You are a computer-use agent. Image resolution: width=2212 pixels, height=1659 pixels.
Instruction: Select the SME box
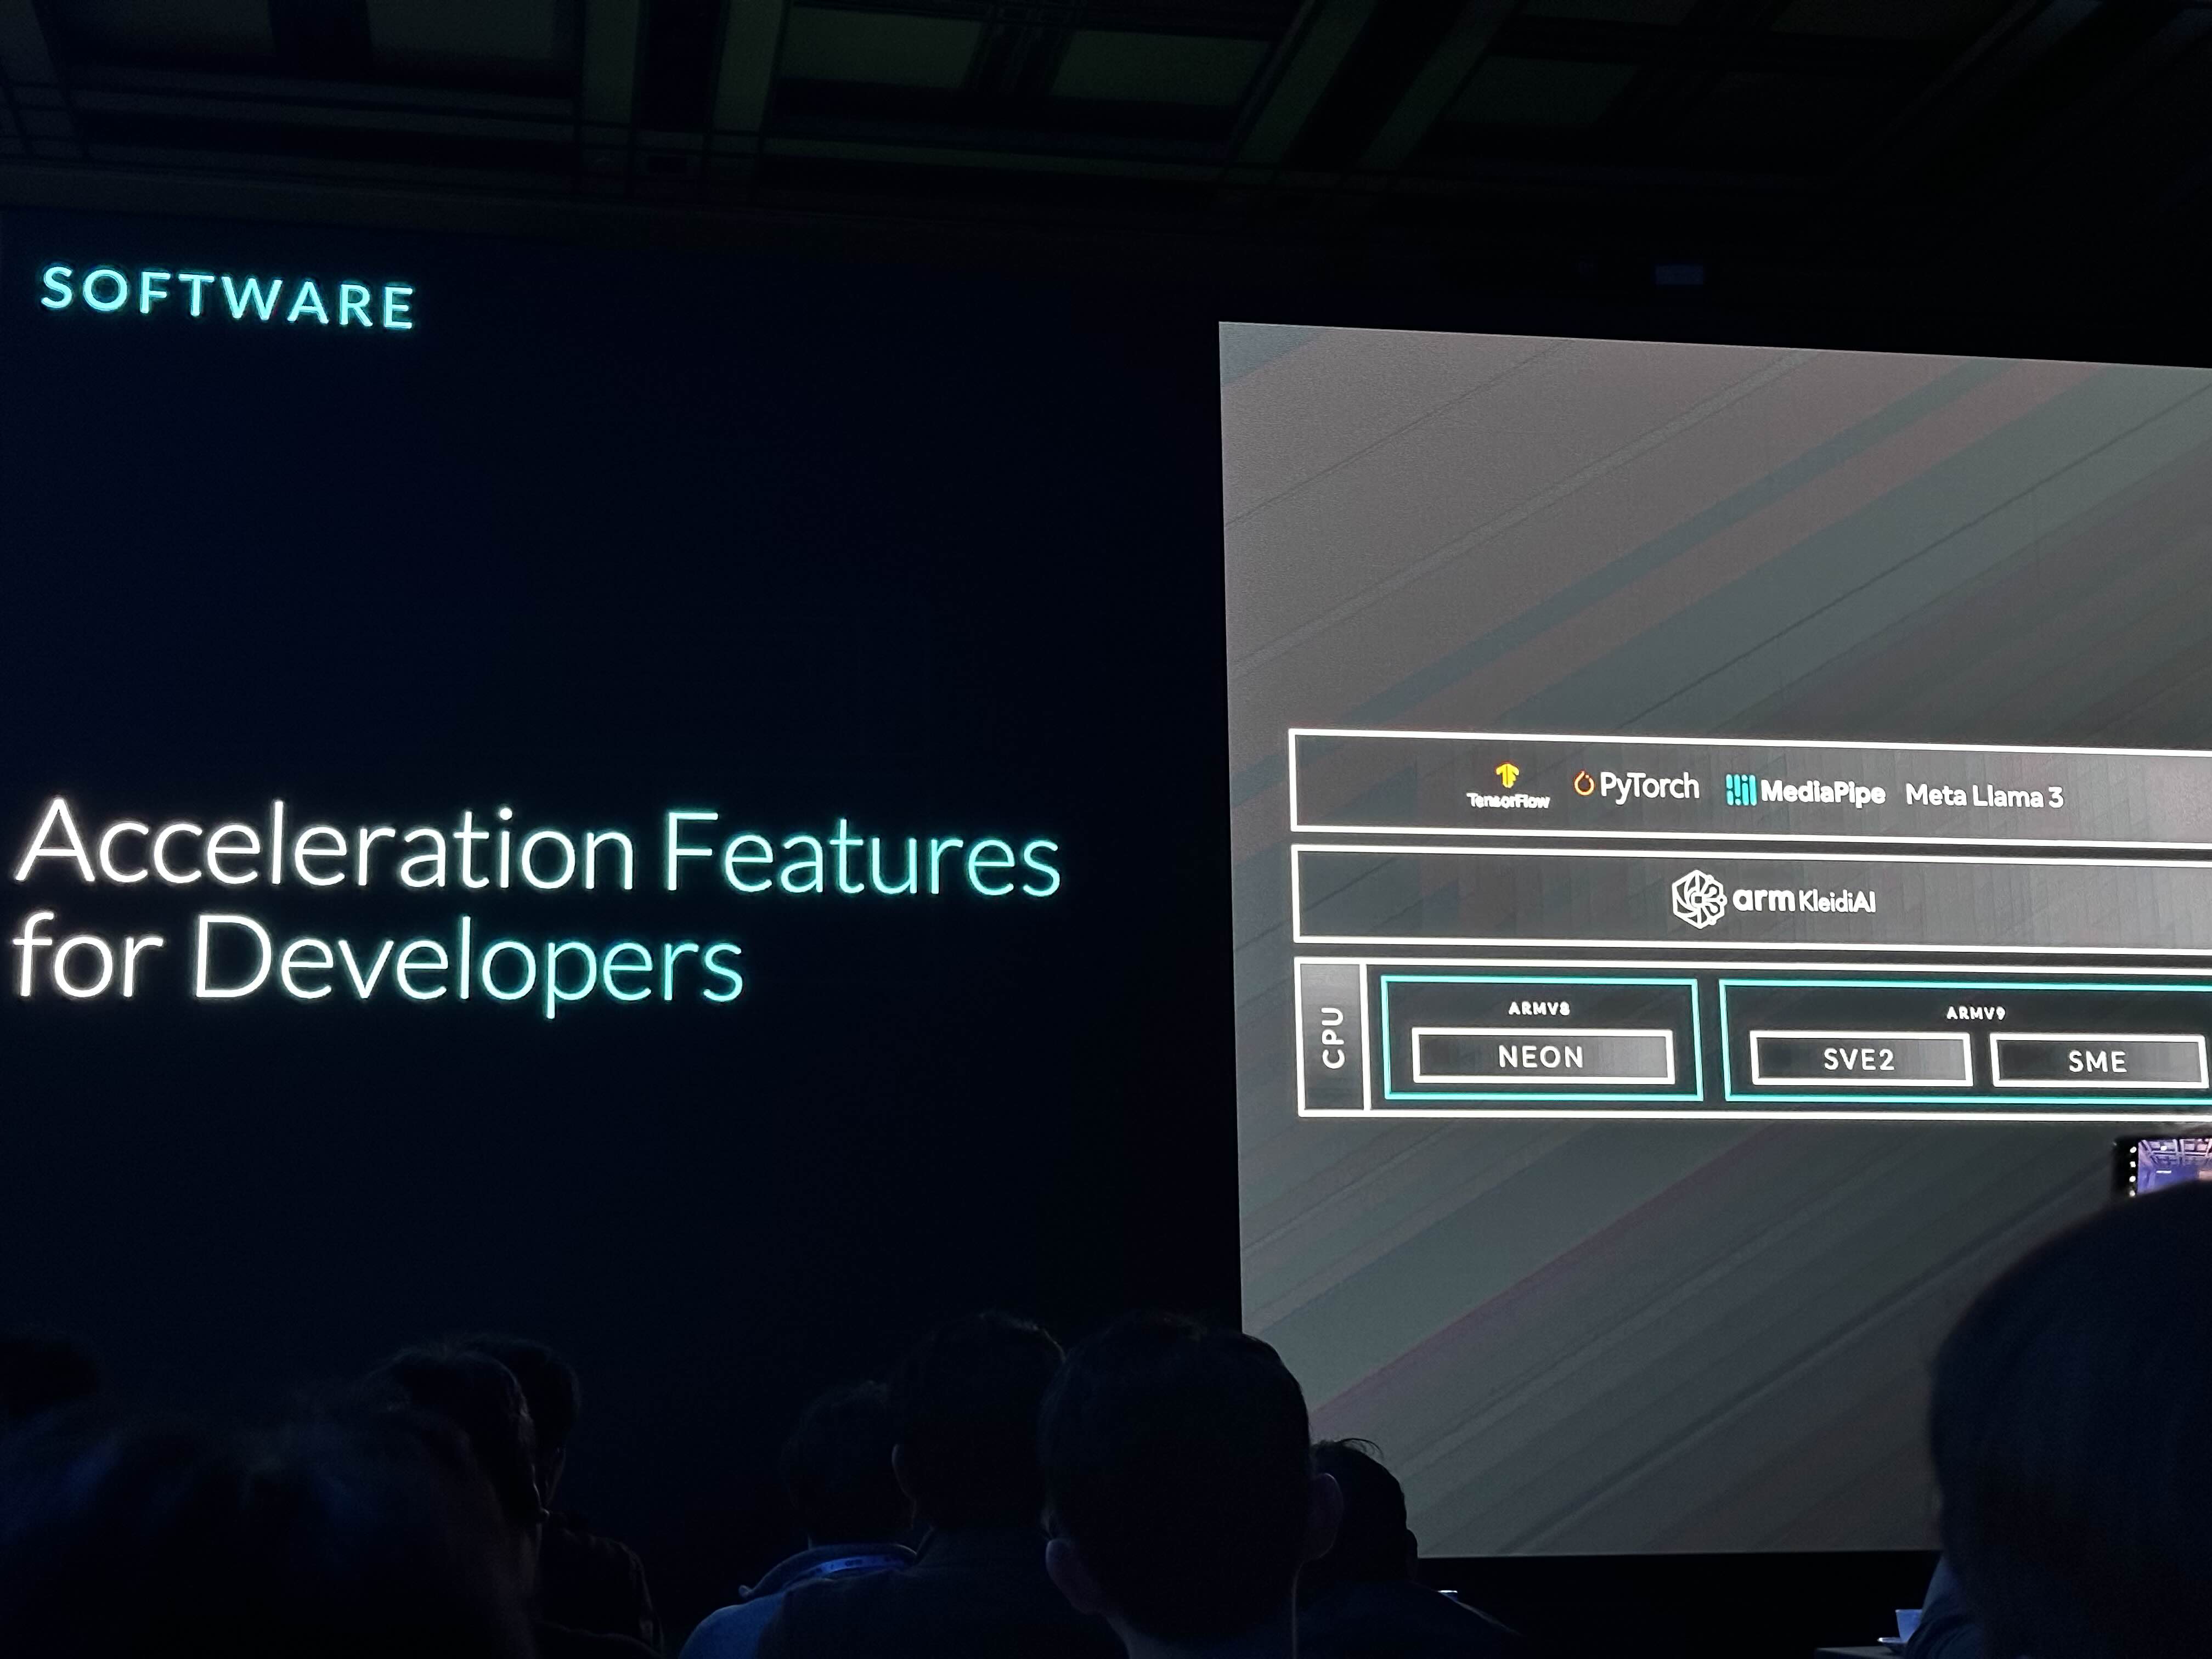click(x=2096, y=1061)
